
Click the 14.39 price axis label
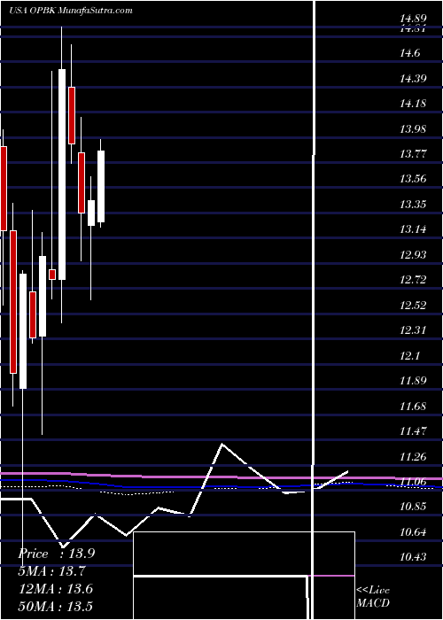[x=413, y=78]
